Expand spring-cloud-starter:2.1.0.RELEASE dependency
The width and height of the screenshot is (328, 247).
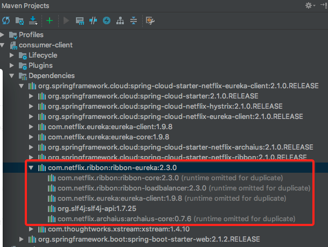[31, 96]
